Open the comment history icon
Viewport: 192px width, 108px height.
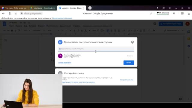(x=155, y=24)
